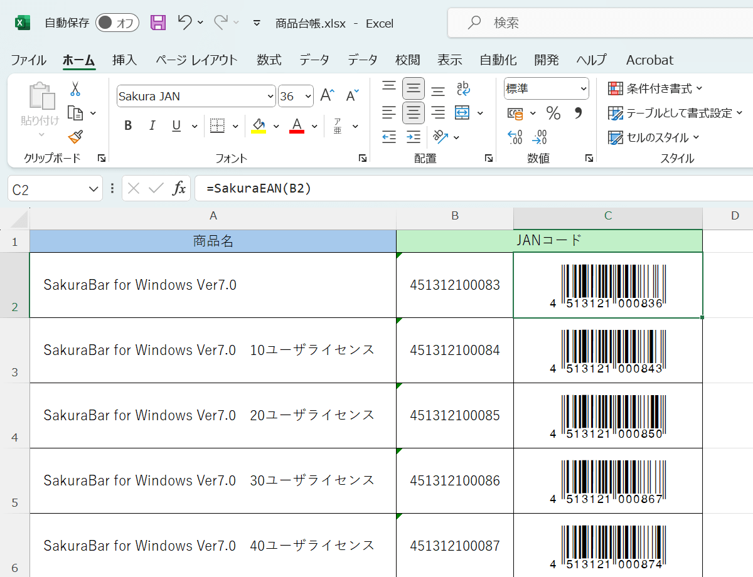Click the Excel app icon in title bar

tap(23, 23)
